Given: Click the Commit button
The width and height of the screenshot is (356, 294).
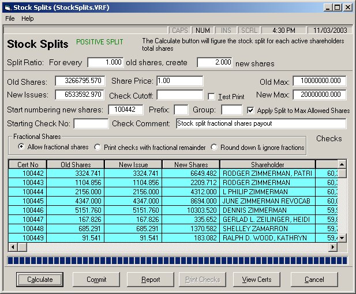Looking at the screenshot, I should pyautogui.click(x=96, y=280).
